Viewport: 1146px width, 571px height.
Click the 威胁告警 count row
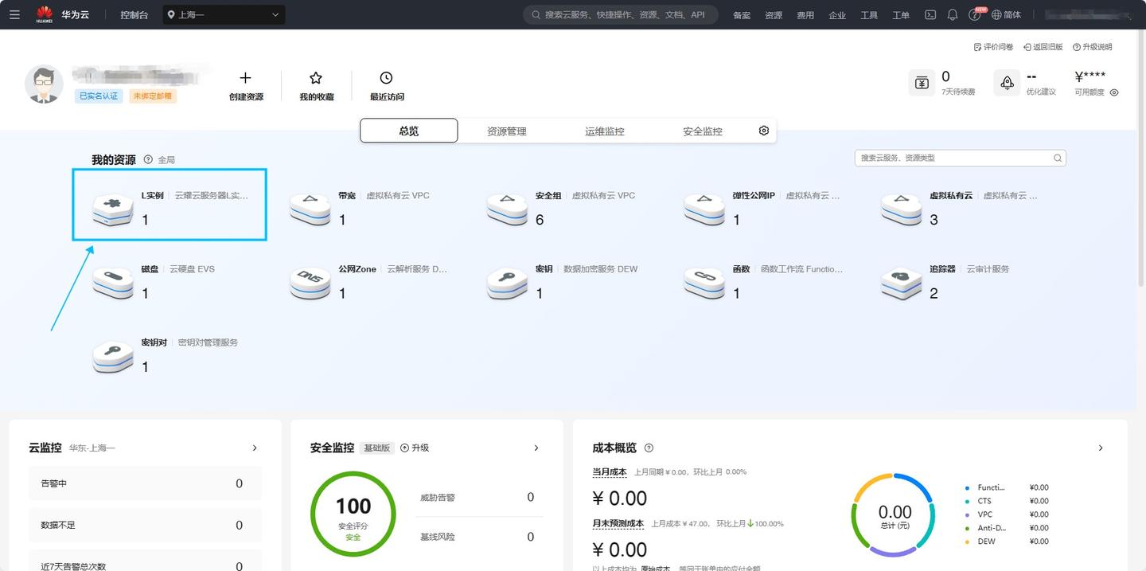(477, 497)
